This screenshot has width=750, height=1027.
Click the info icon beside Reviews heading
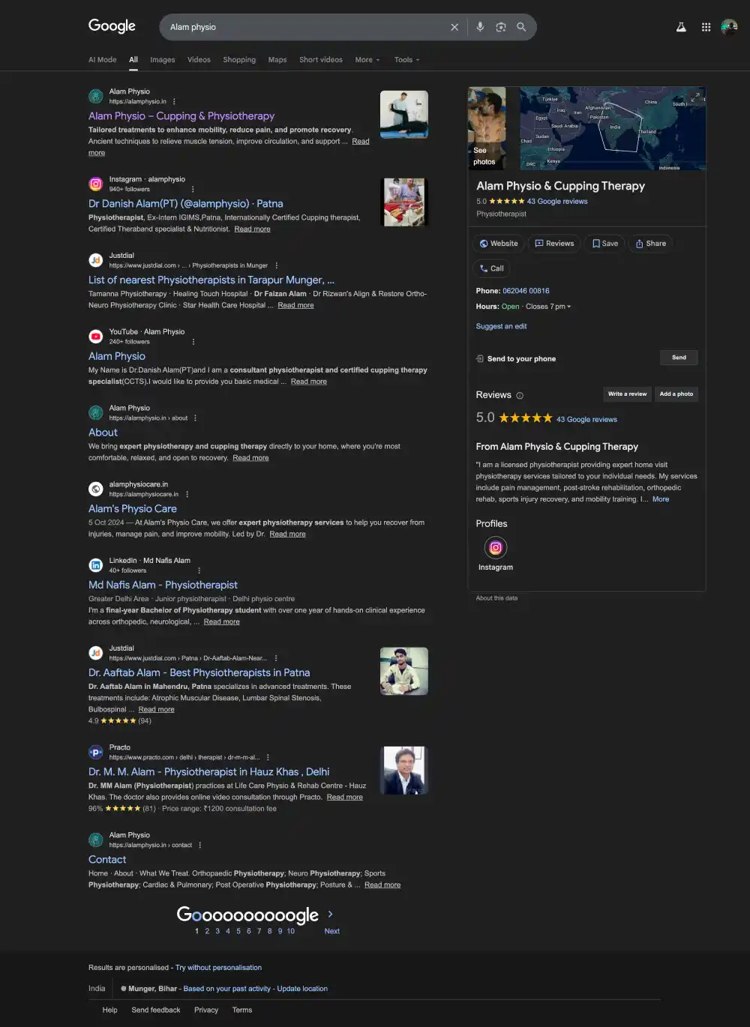(520, 396)
